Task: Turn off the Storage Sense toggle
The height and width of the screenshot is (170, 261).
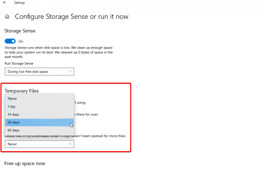Action: click(10, 41)
